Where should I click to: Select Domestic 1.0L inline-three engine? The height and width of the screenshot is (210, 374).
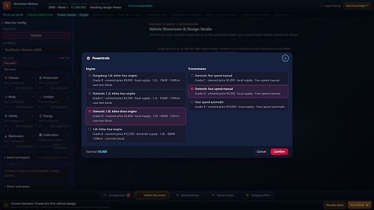click(x=136, y=116)
